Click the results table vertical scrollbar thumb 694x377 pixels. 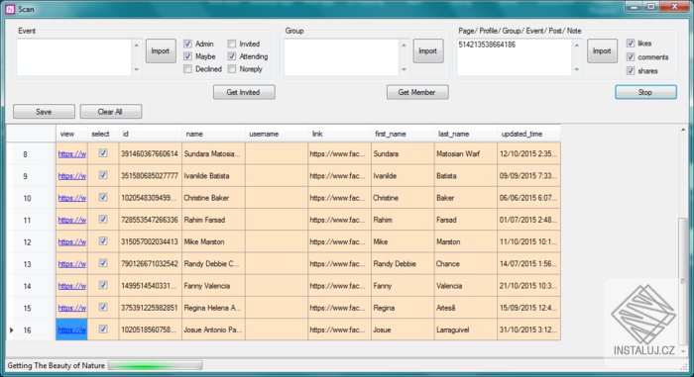click(683, 282)
